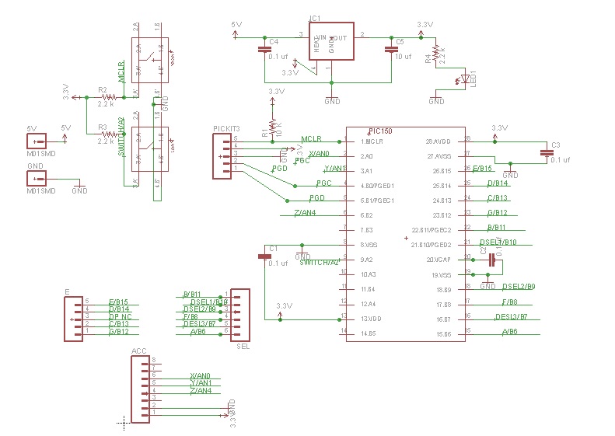Click the C4 0.1 uf capacitor
Image resolution: width=615 pixels, height=436 pixels.
click(264, 49)
